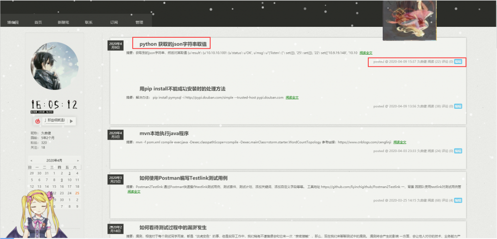Image resolution: width=497 pixels, height=239 pixels.
Task: Select day 3 in the April calendar
Action: 70,173
